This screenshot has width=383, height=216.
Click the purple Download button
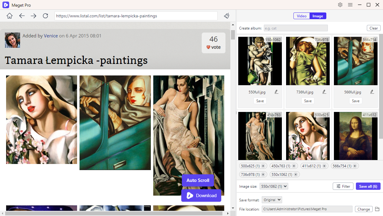point(201,195)
